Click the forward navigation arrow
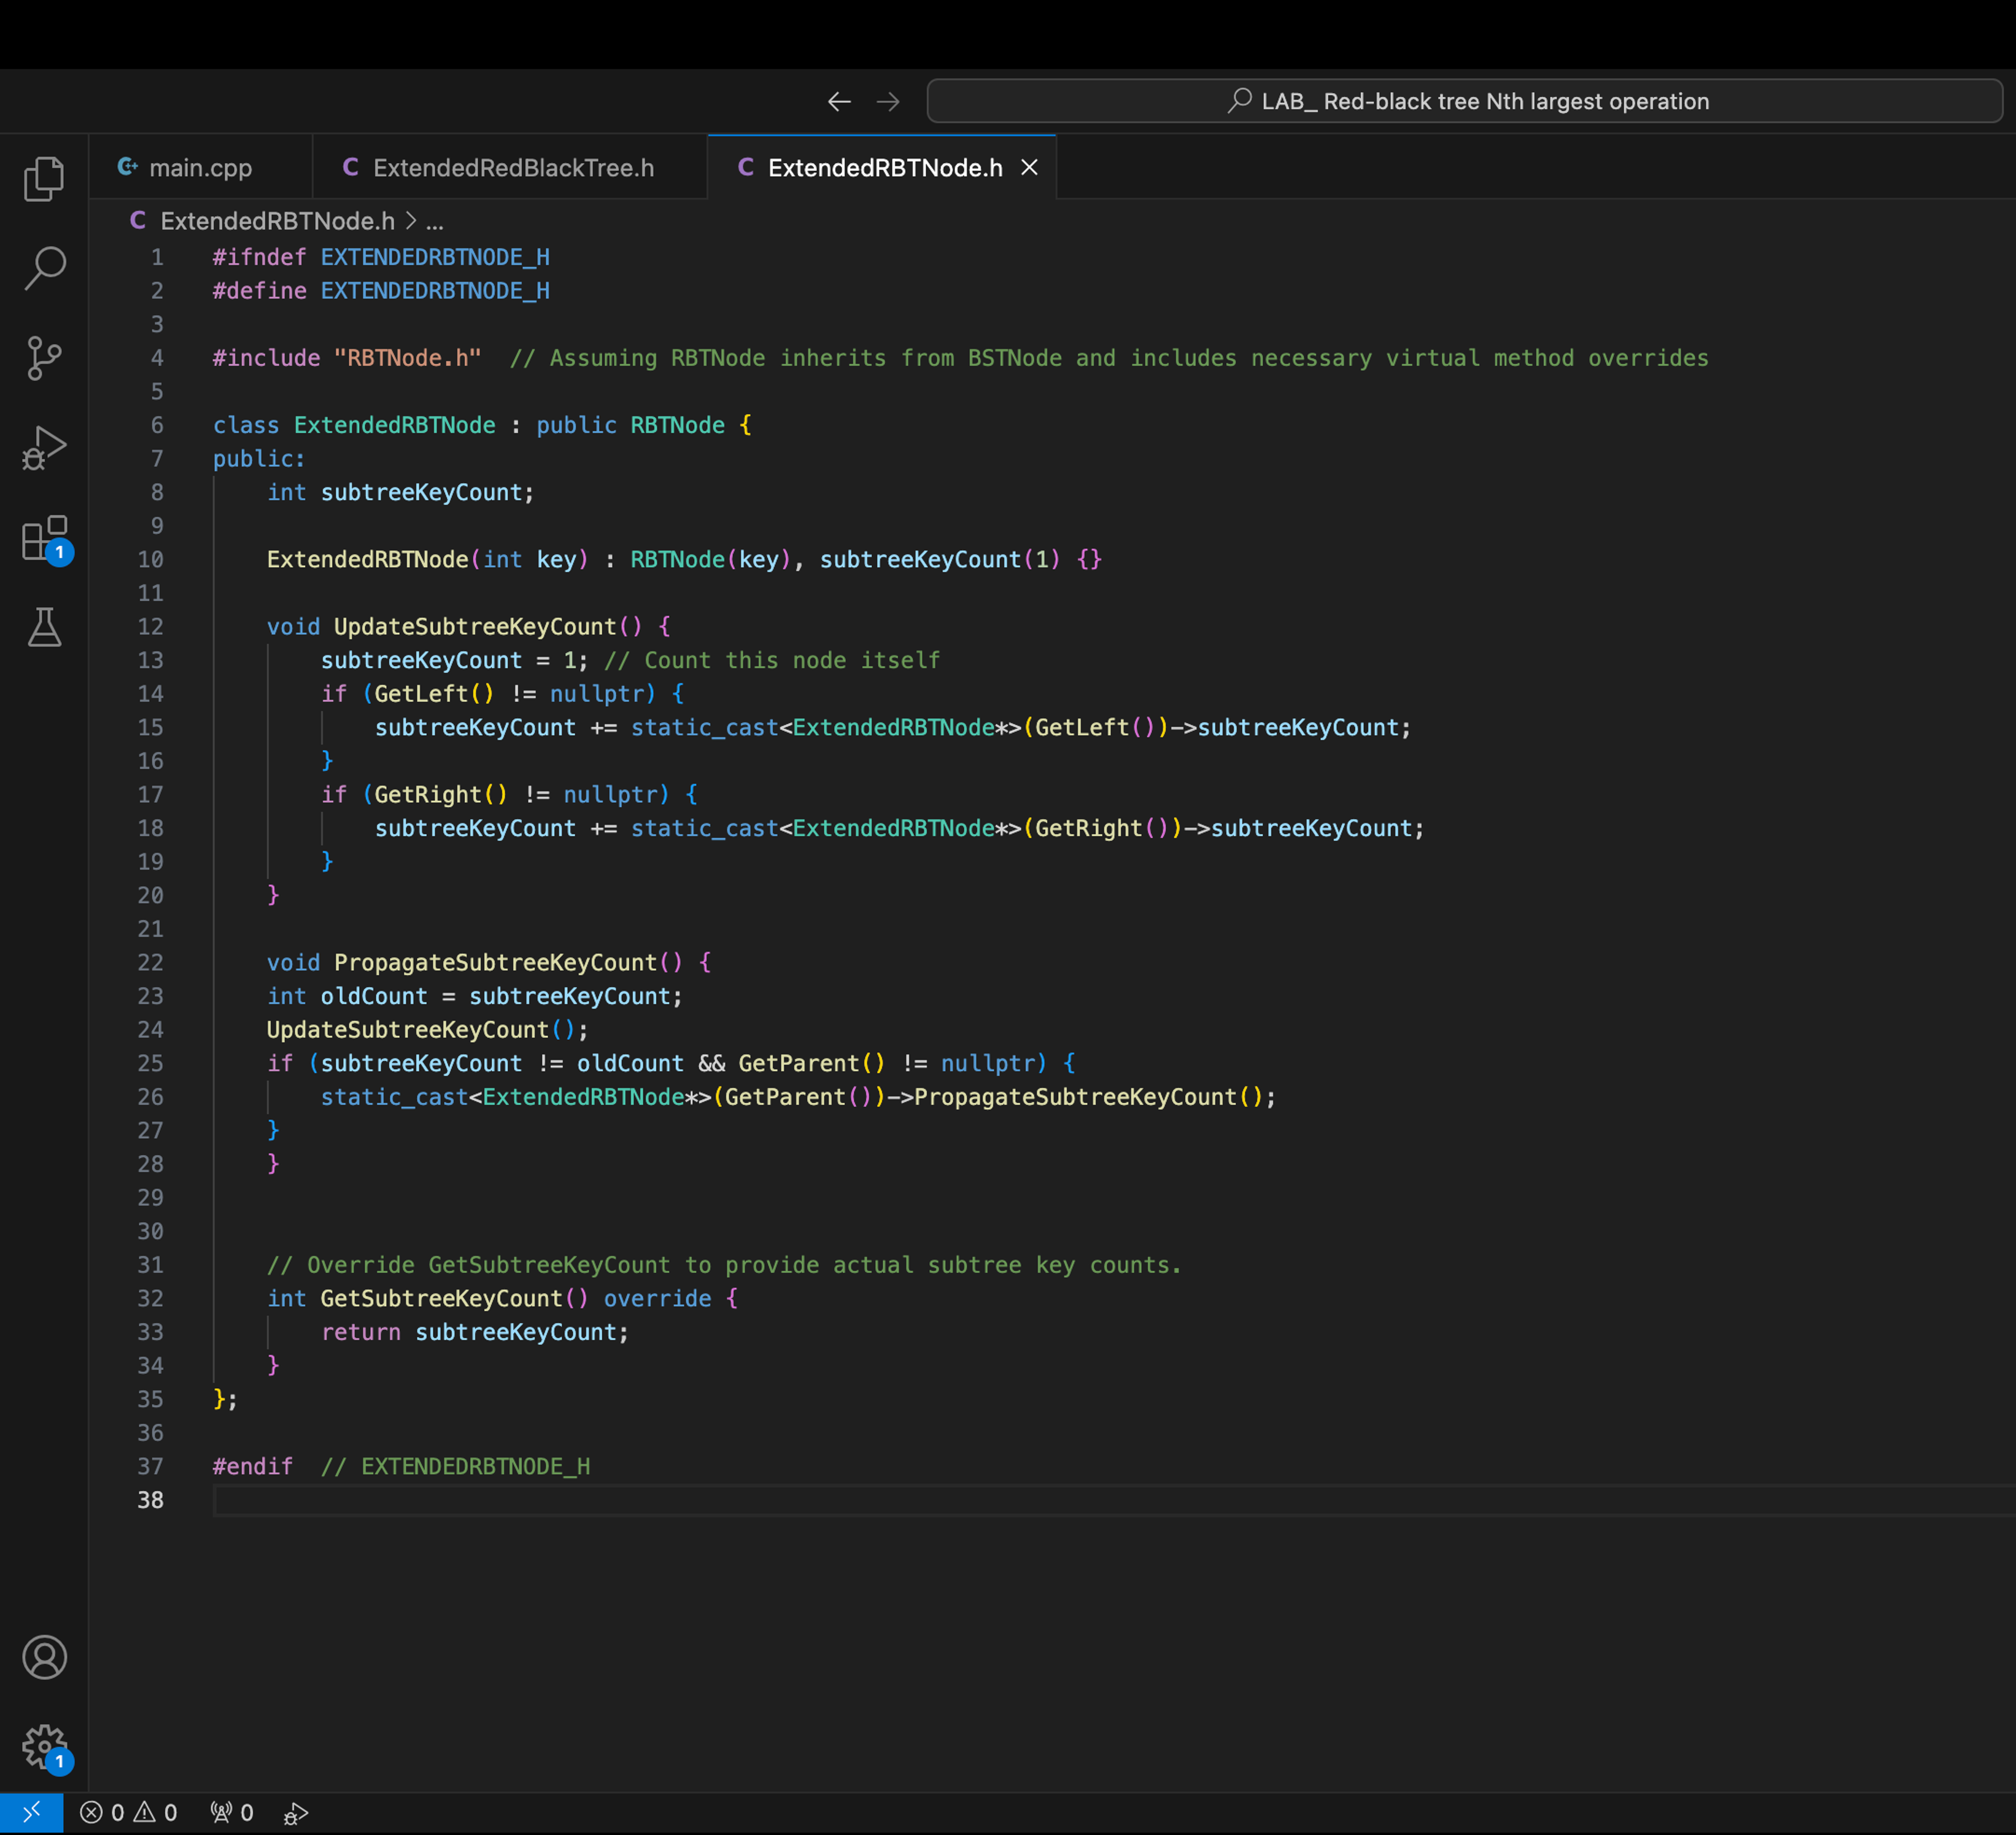This screenshot has width=2016, height=1835. (x=888, y=100)
